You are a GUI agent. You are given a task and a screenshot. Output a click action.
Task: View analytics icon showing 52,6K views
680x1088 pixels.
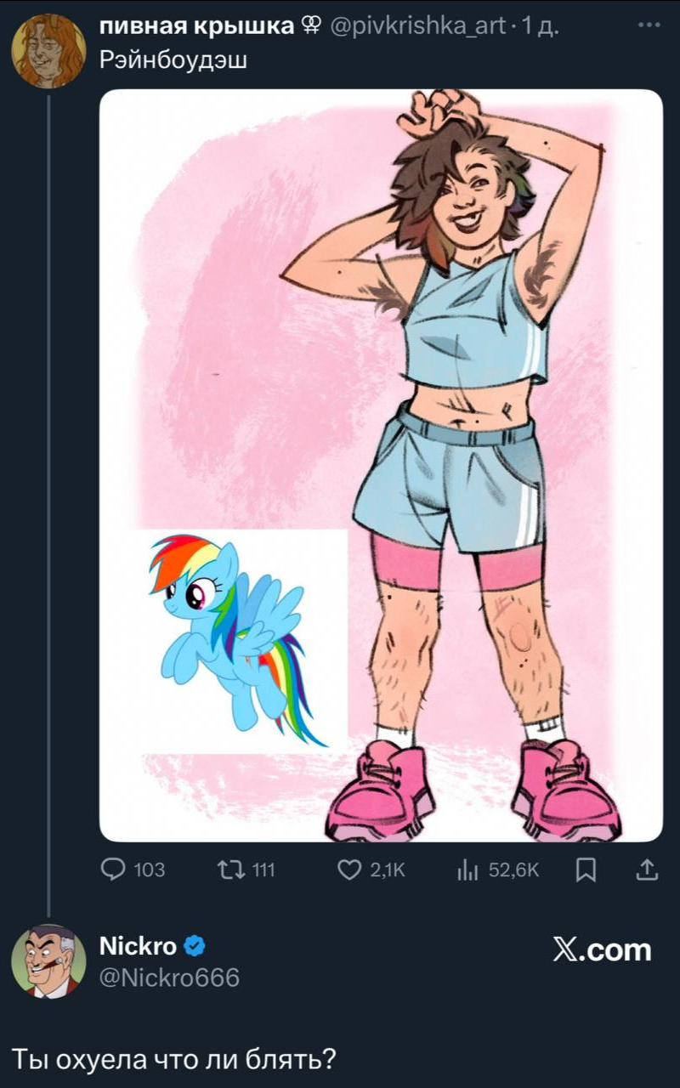click(x=468, y=870)
